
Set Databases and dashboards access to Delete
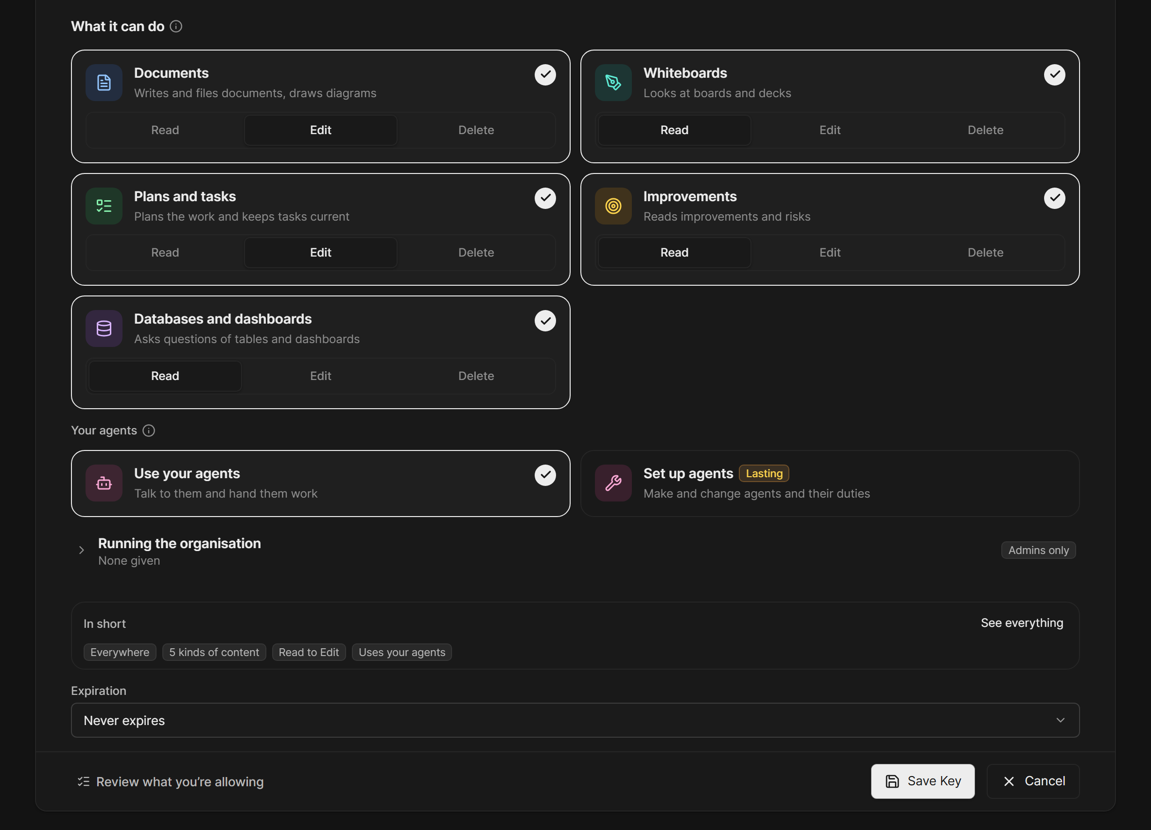[476, 376]
